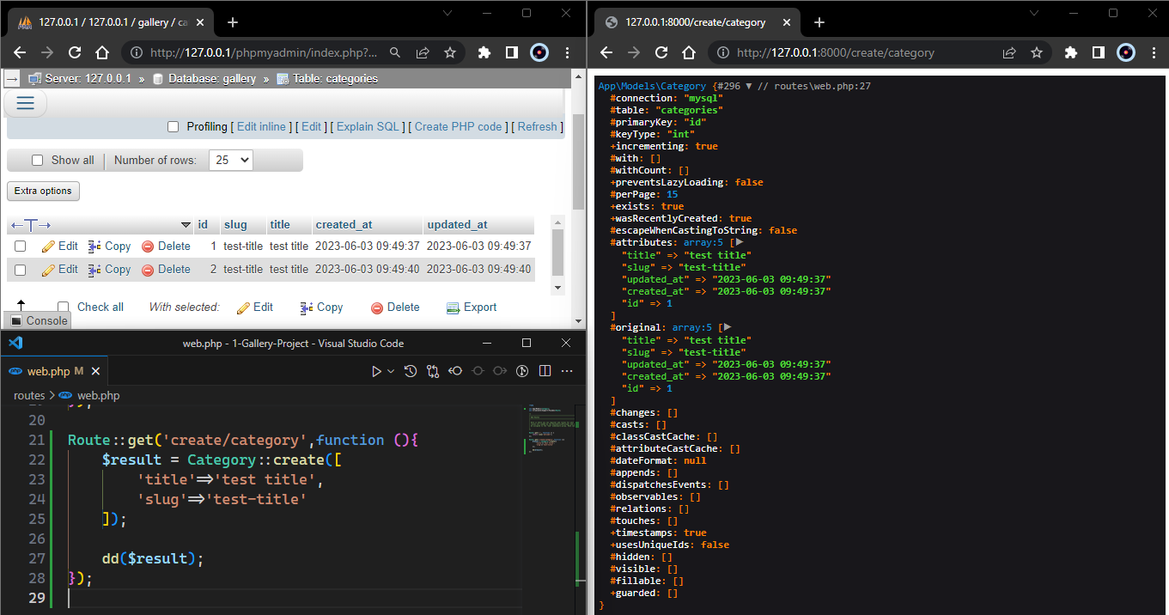1169x615 pixels.
Task: Click the go to previous change icon
Action: (455, 371)
